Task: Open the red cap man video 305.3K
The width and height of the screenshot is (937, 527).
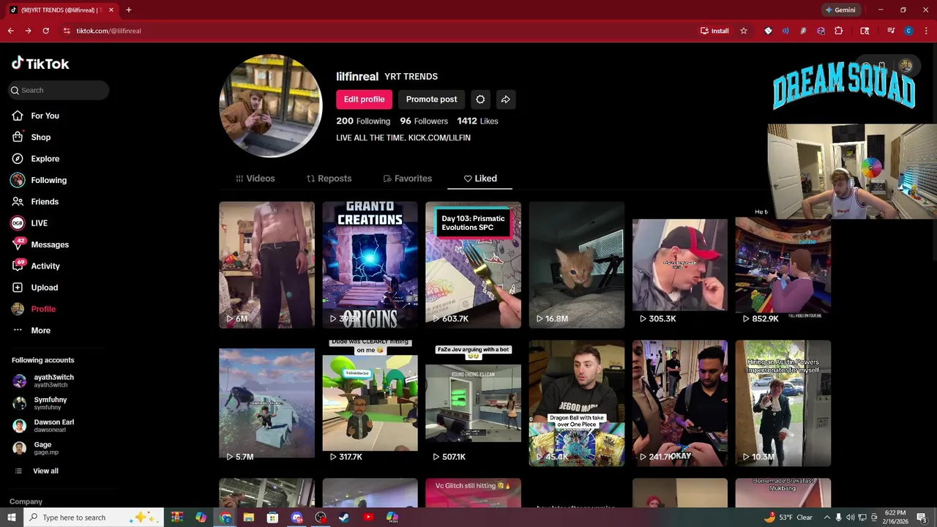Action: [680, 265]
